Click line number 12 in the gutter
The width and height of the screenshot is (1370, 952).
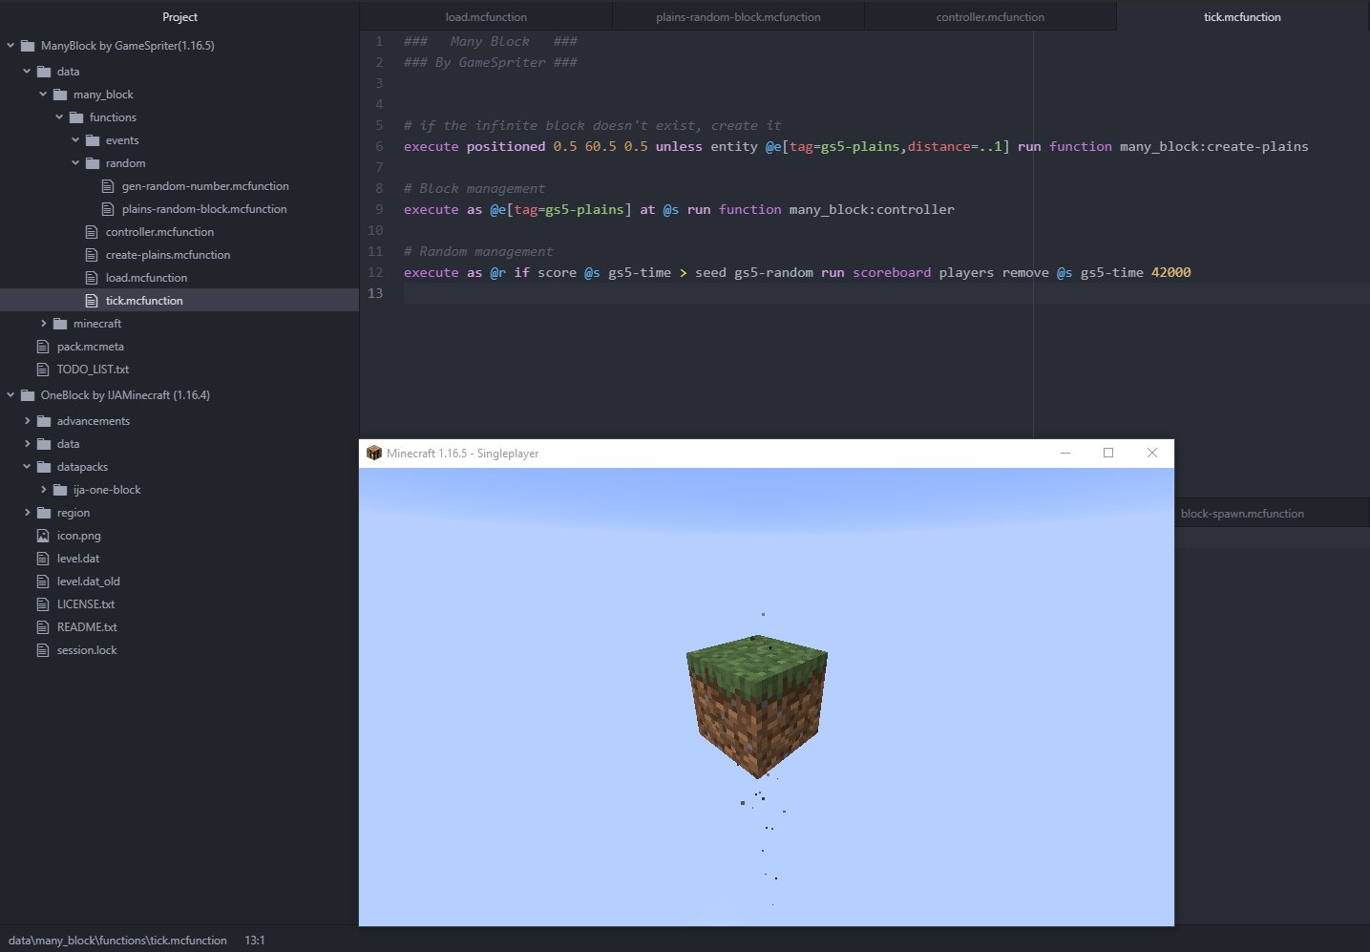coord(376,272)
